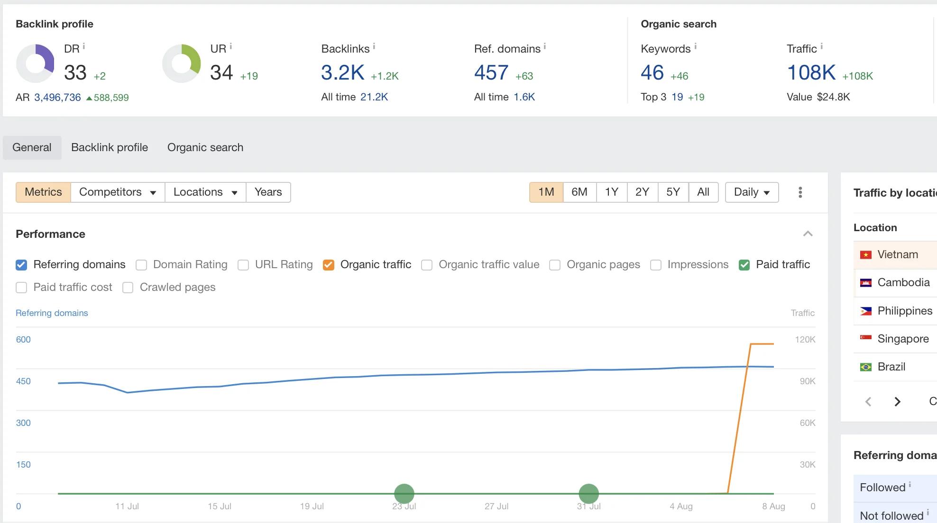The image size is (937, 523).
Task: Open all time ref. domains 1.6K link
Action: (x=524, y=97)
